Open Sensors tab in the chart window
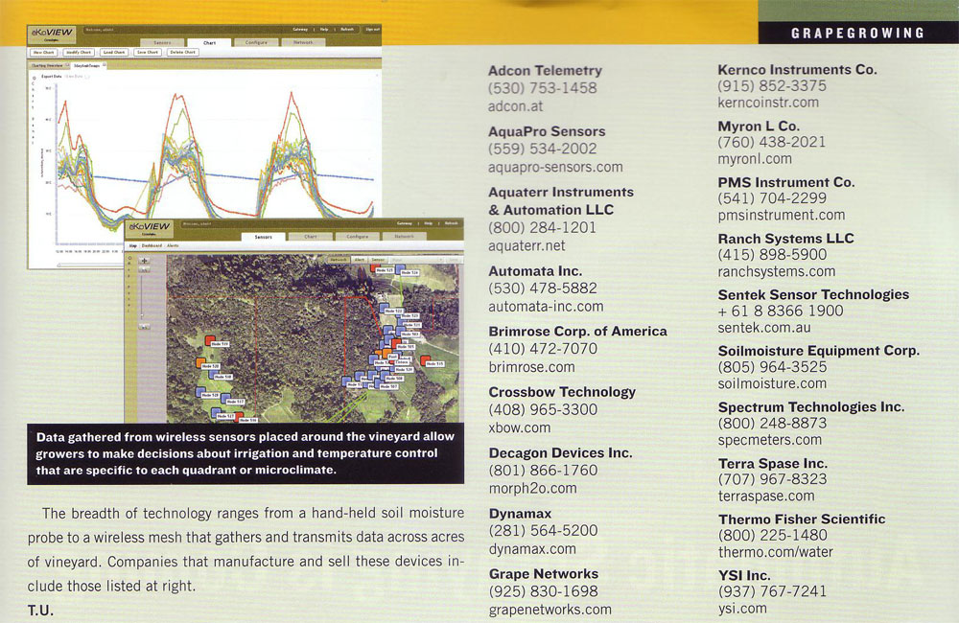Image resolution: width=959 pixels, height=623 pixels. coord(162,43)
